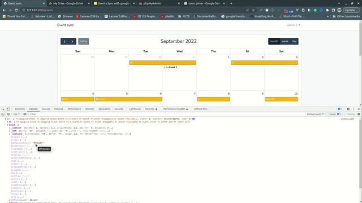
Task: Go to next month with right arrow
Action: click(x=72, y=41)
